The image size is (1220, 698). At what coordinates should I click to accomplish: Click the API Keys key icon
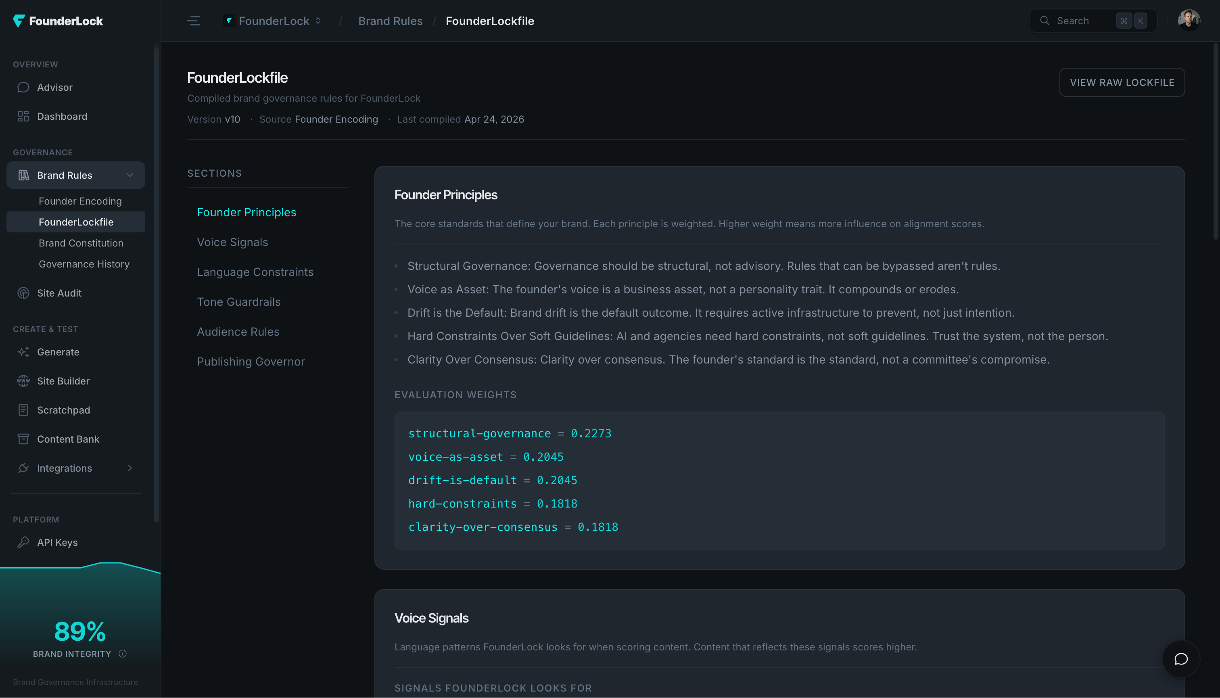[x=23, y=542]
